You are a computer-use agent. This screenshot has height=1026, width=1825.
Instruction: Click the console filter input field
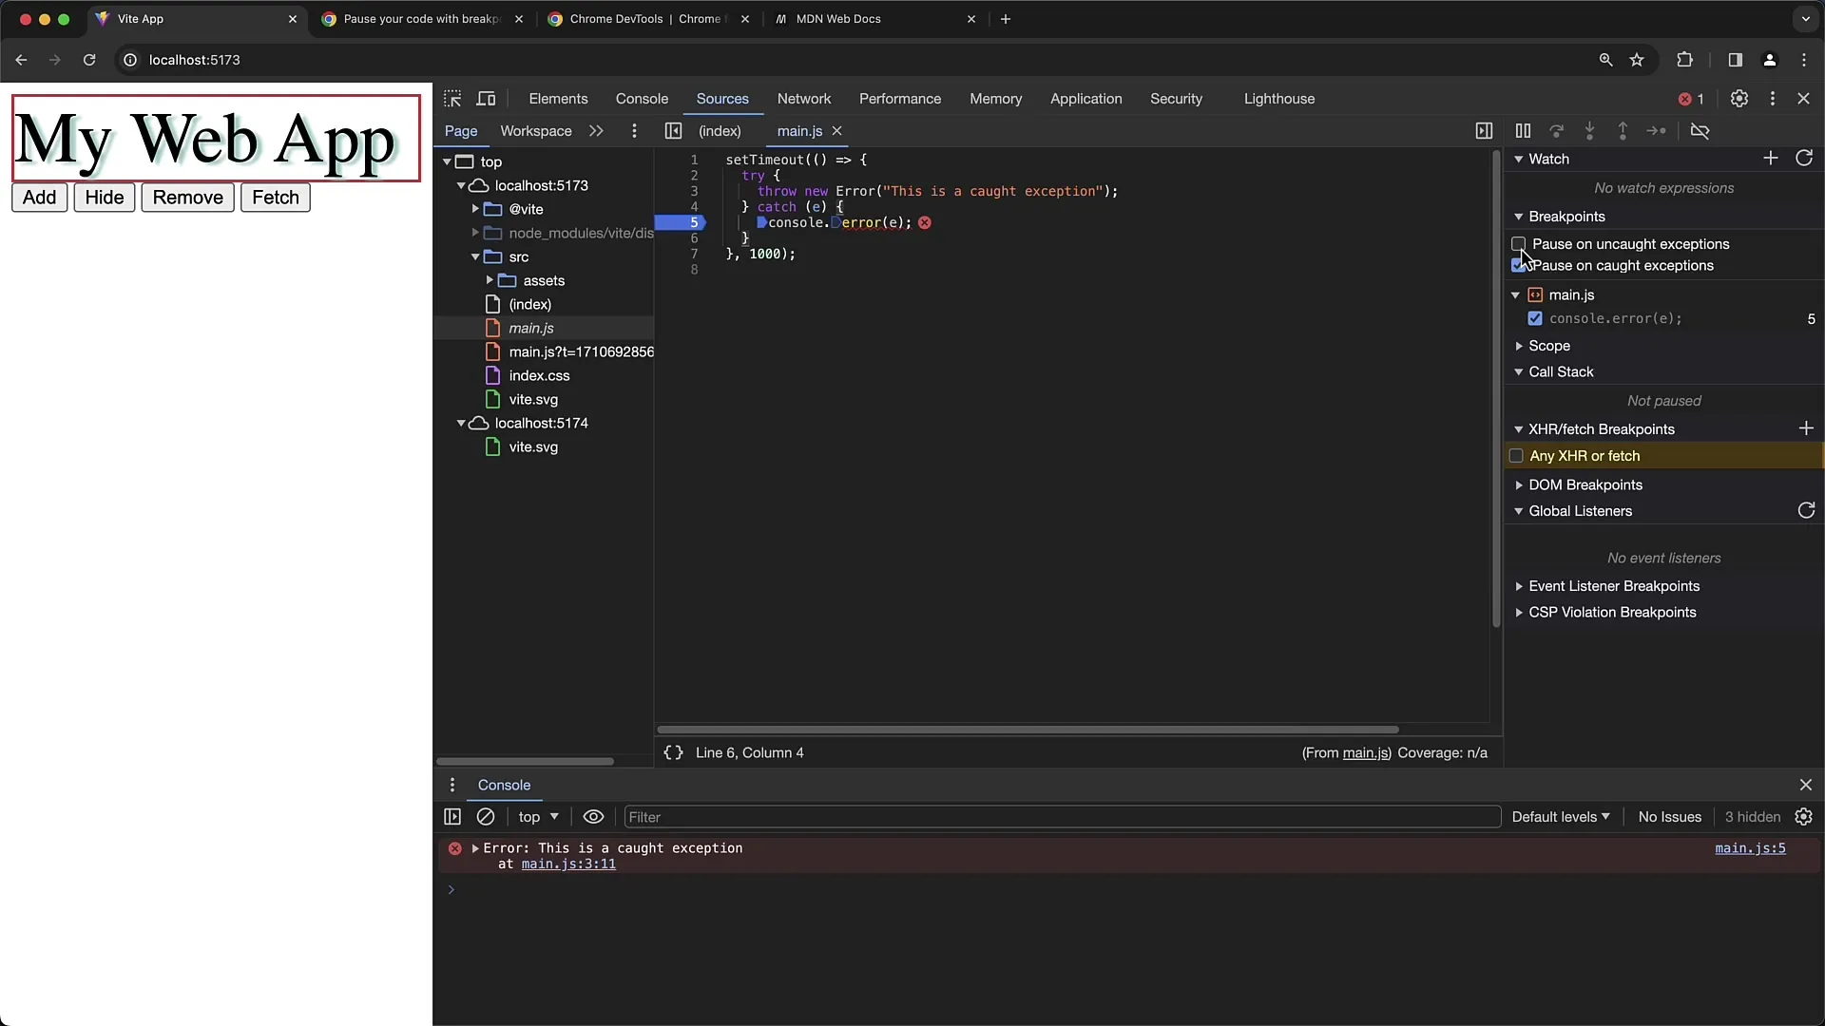(x=1063, y=815)
